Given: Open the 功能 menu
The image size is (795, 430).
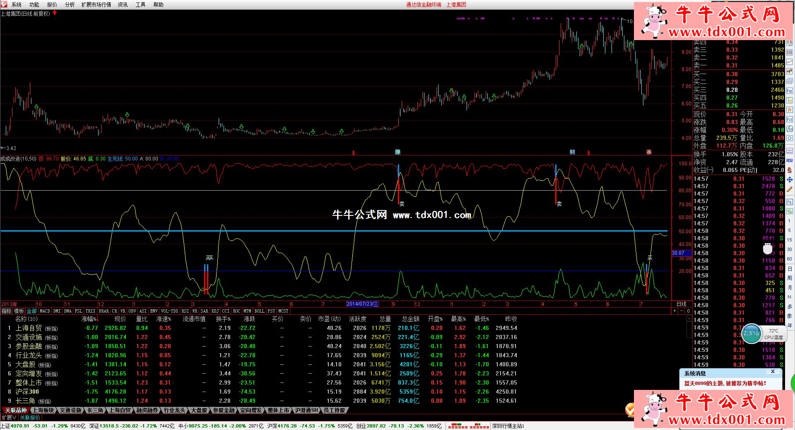Looking at the screenshot, I should 34,5.
